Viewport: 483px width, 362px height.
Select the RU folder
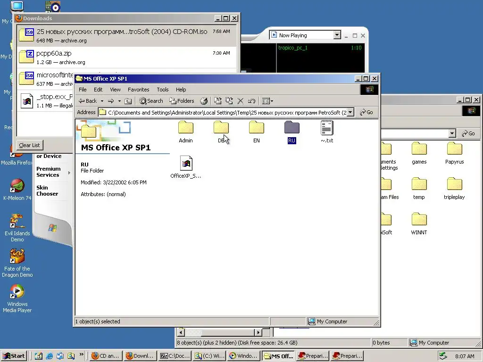click(291, 132)
